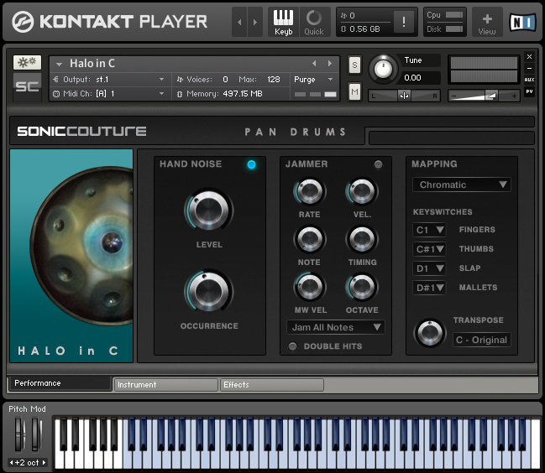Toggle the PV button on instrument header
The image size is (545, 473).
point(529,91)
